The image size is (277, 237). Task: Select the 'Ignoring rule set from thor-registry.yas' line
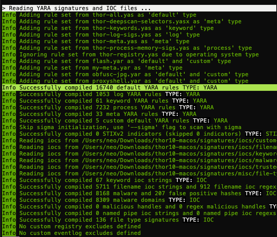139,55
